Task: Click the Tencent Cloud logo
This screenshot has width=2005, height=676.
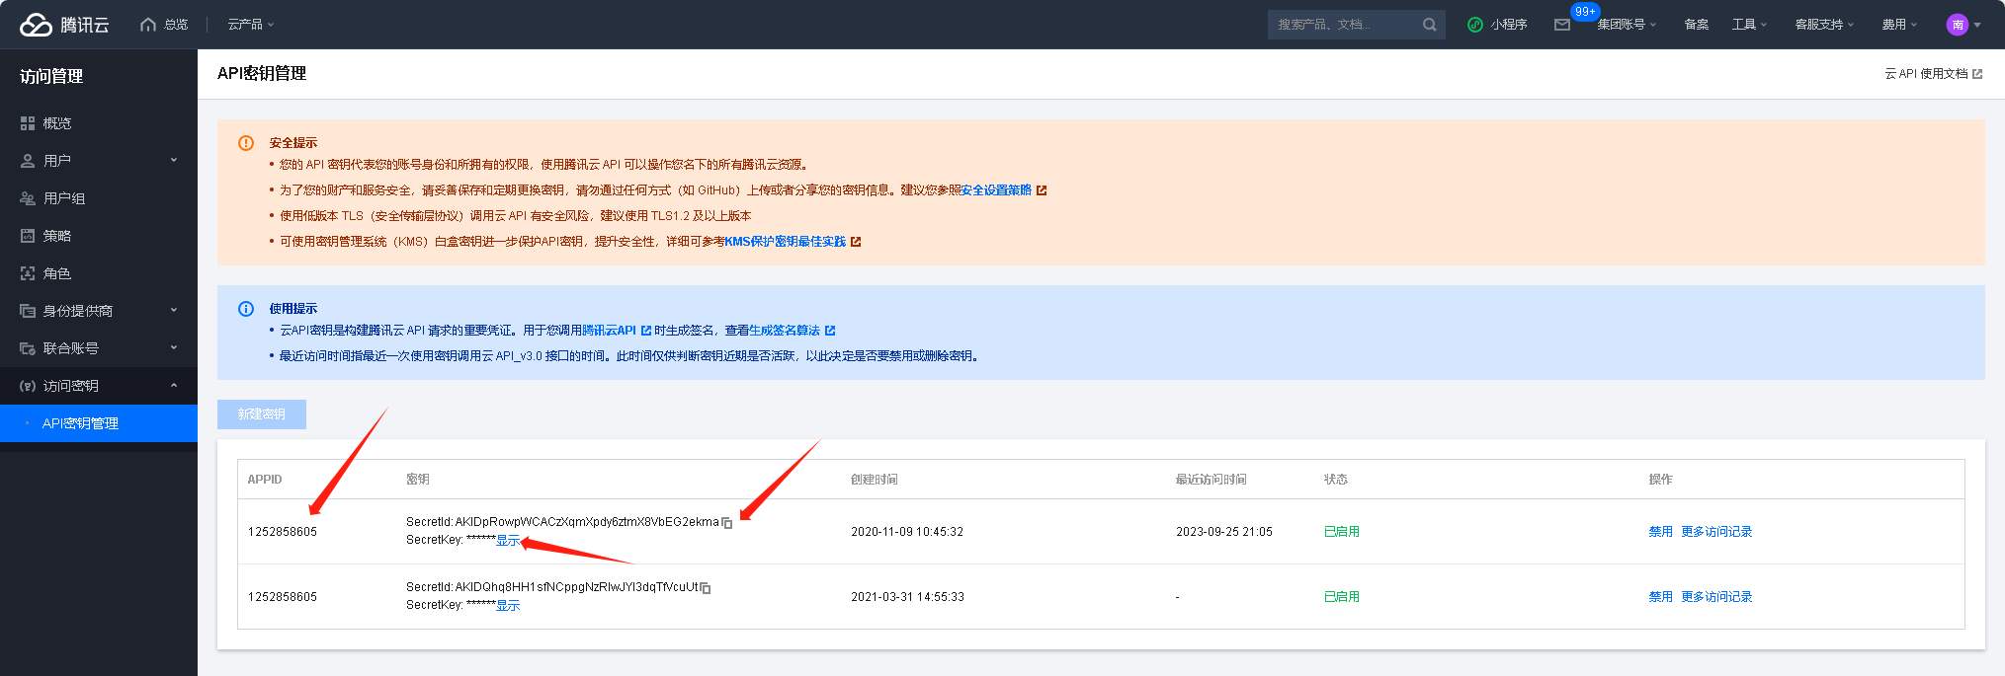Action: (x=64, y=25)
